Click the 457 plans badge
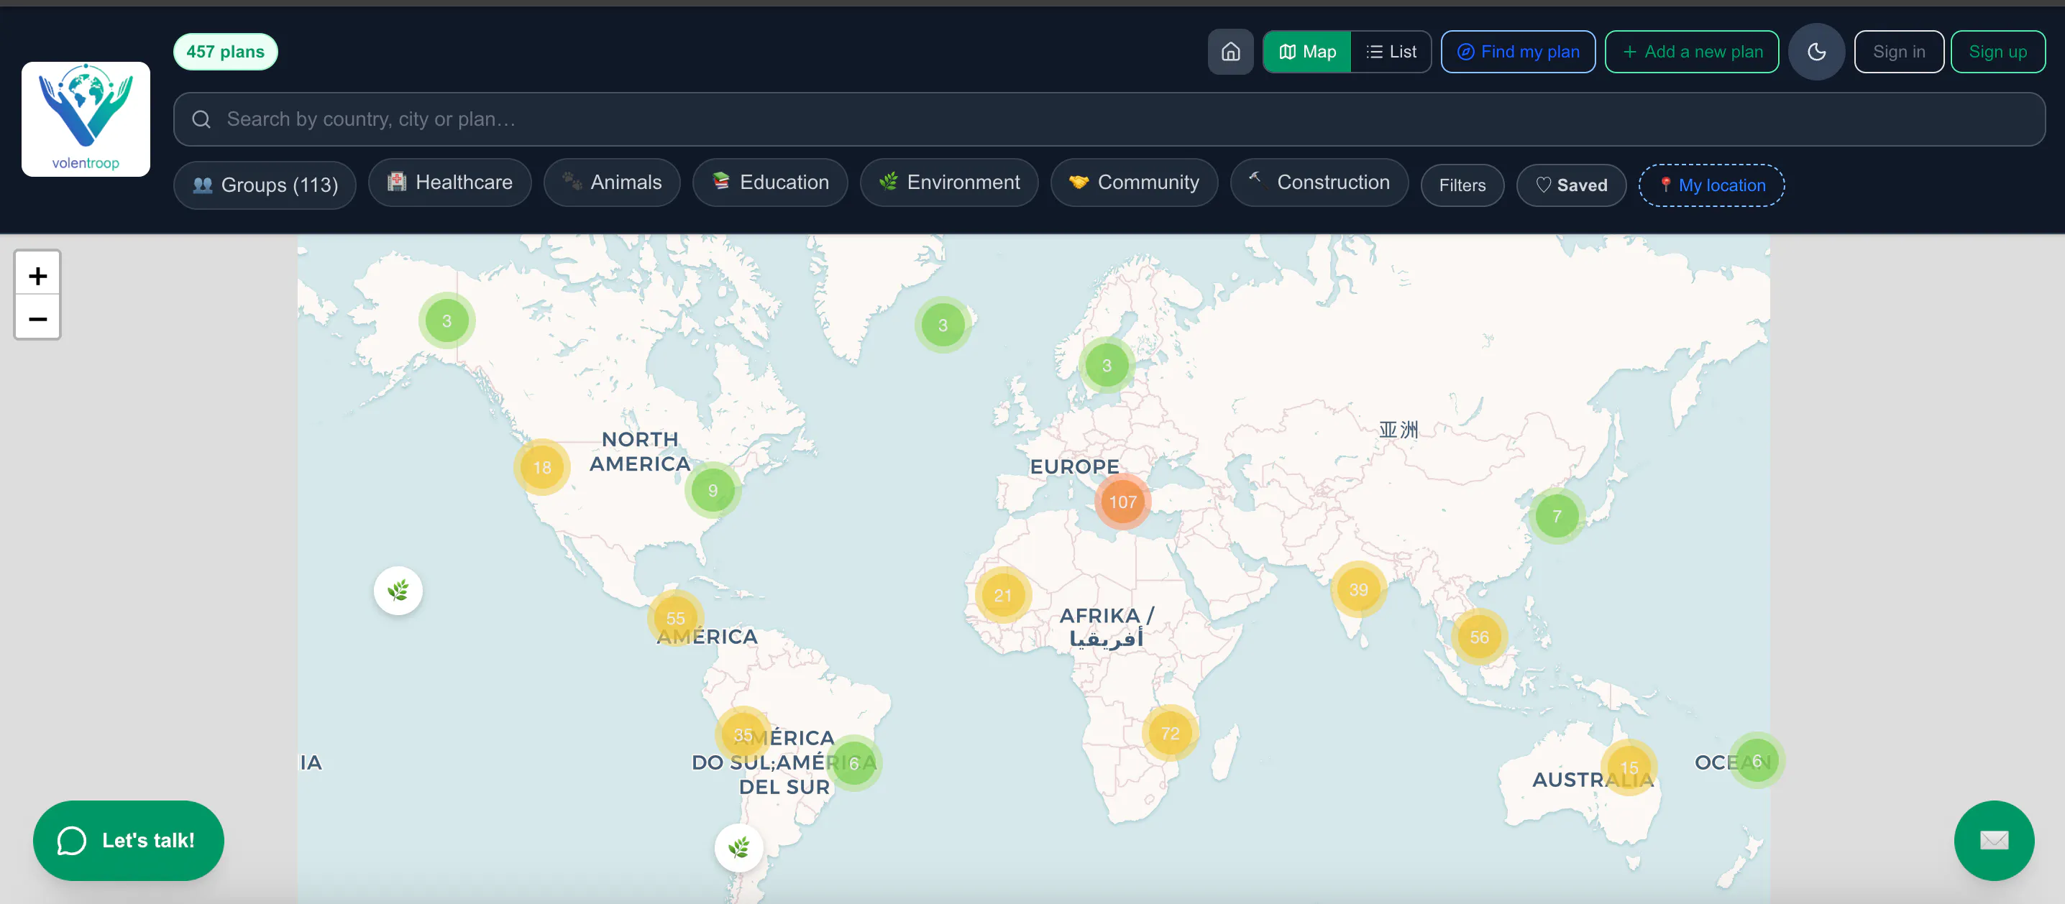 tap(225, 52)
